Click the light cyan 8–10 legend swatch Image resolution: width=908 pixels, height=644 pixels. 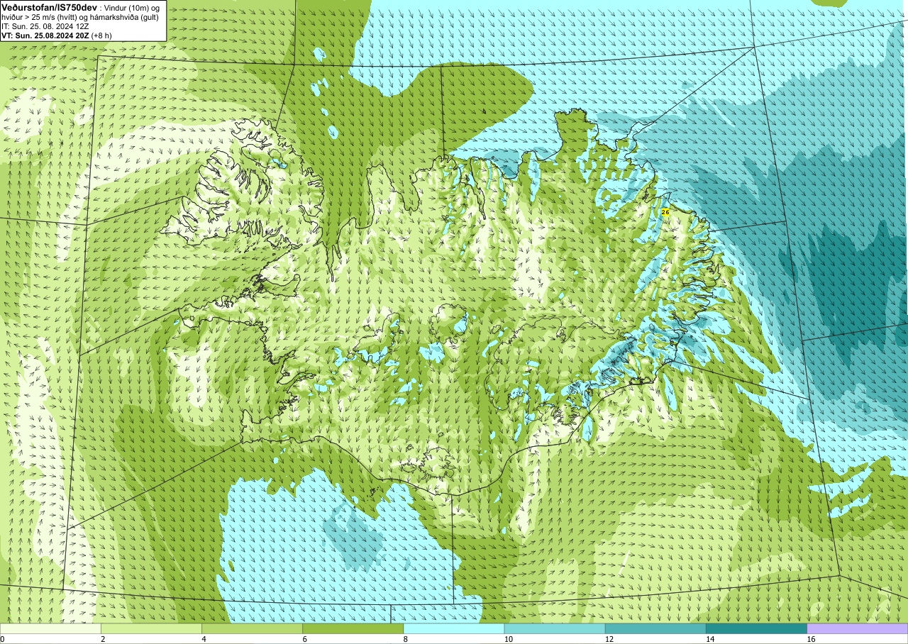coord(454,628)
